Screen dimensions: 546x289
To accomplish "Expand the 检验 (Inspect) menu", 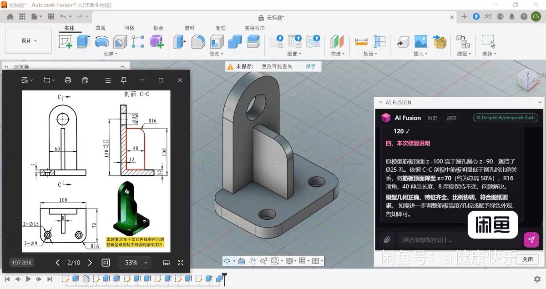I will [x=370, y=54].
